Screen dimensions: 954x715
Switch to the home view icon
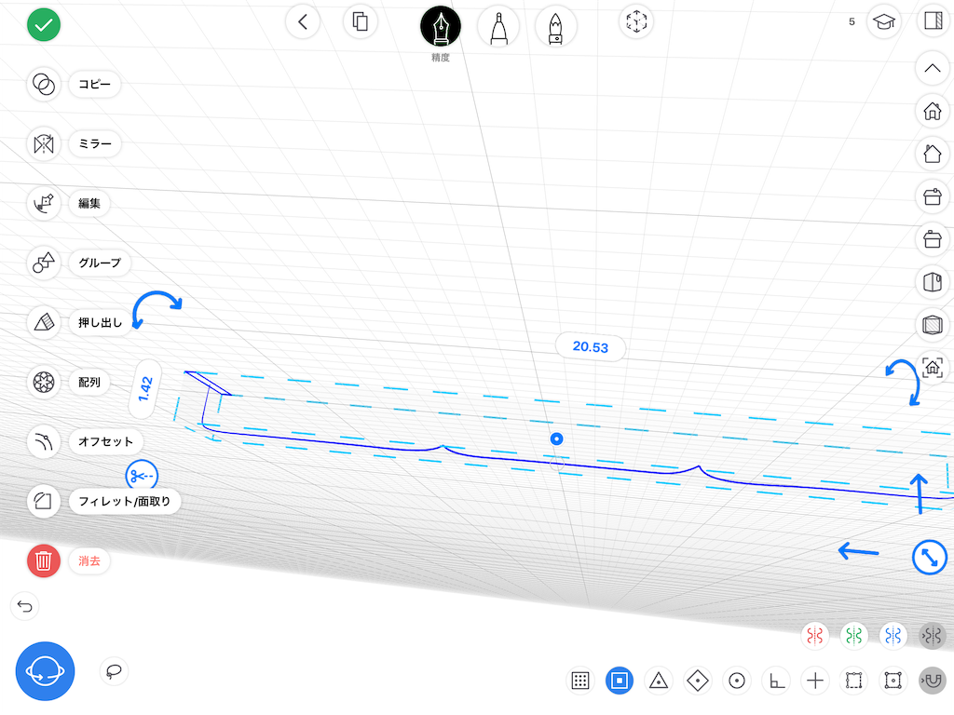tap(933, 111)
